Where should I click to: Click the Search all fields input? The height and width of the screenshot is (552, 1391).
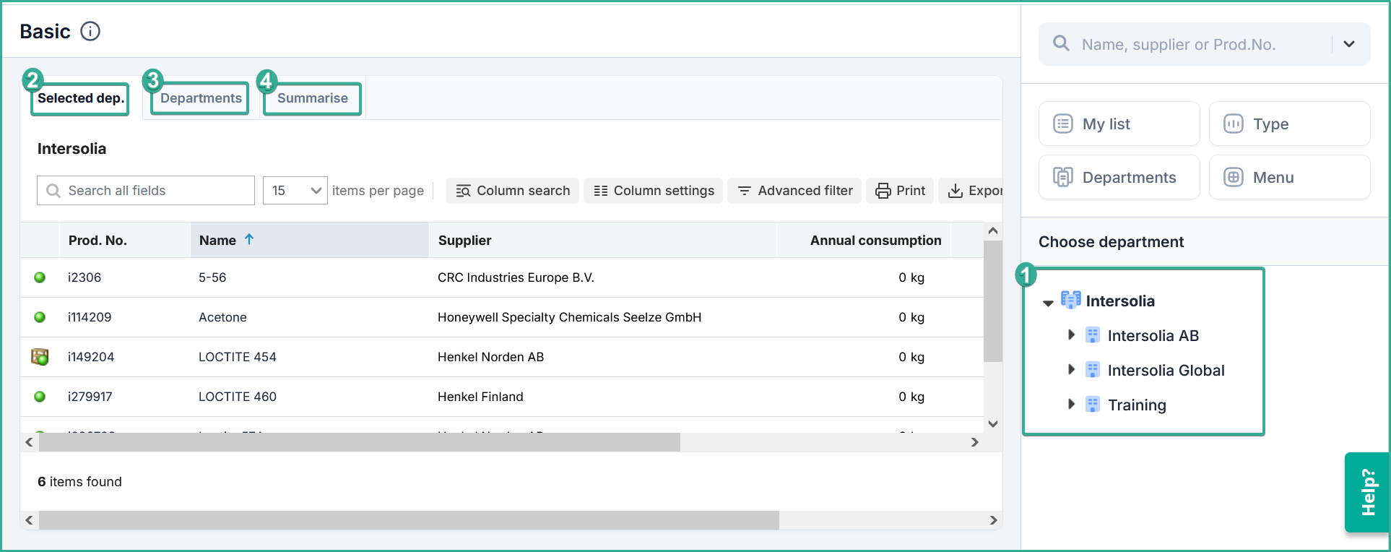pos(146,191)
